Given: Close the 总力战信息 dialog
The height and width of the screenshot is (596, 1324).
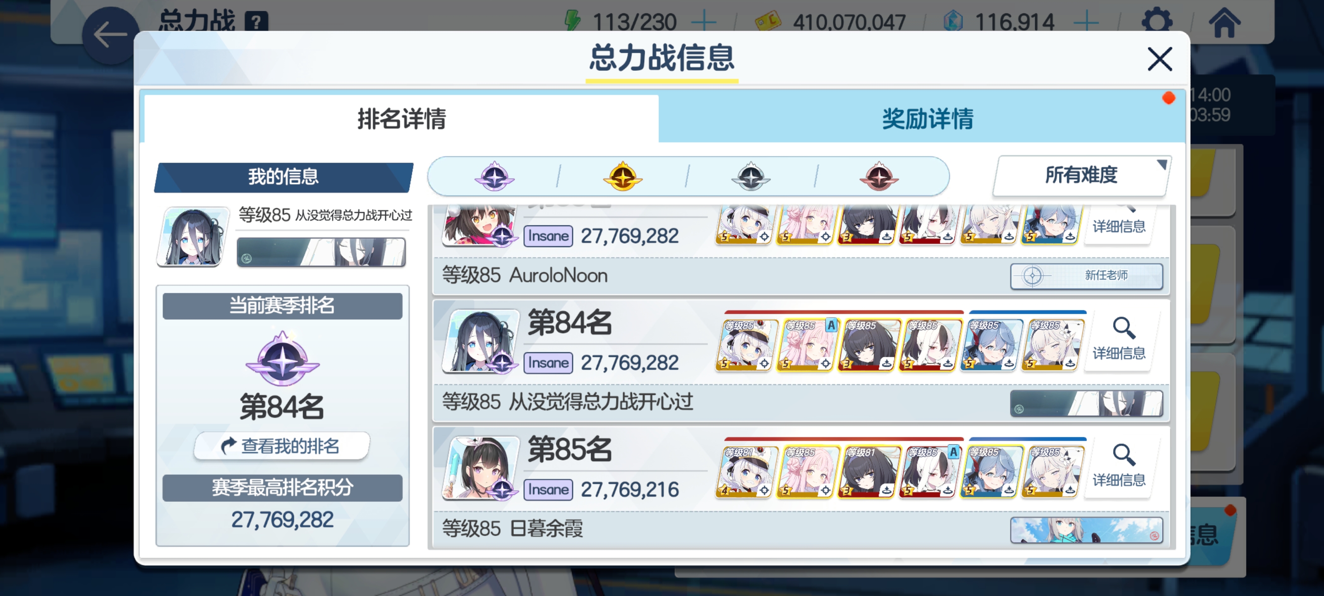Looking at the screenshot, I should (1159, 59).
